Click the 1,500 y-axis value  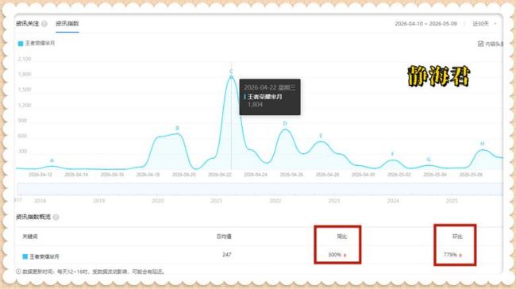tap(25, 90)
